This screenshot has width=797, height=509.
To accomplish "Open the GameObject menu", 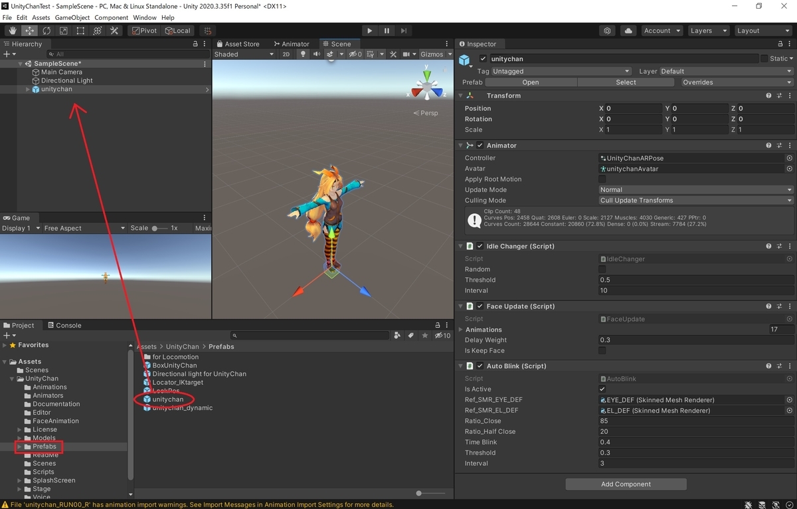I will (72, 17).
